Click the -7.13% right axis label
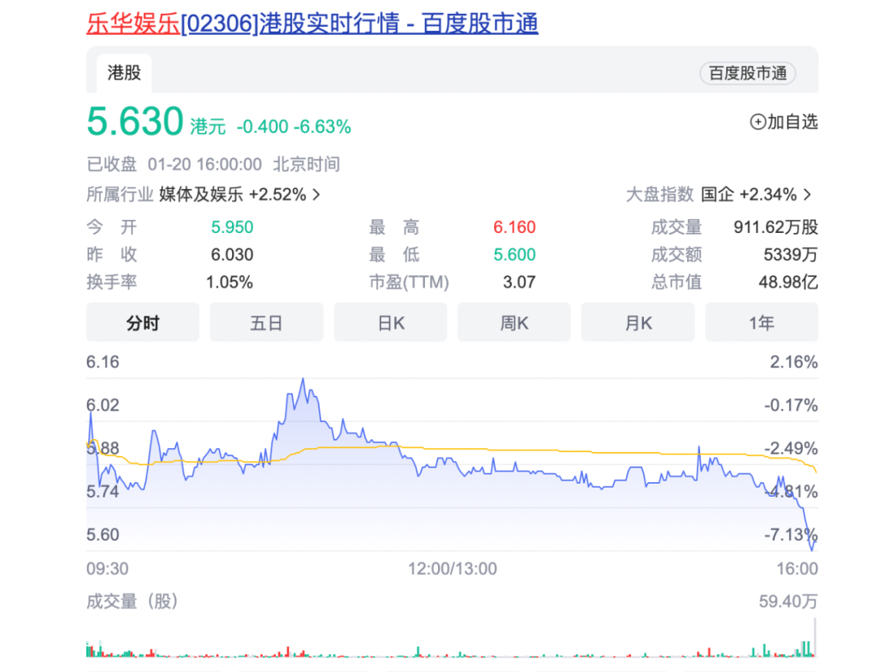876x672 pixels. pyautogui.click(x=791, y=535)
